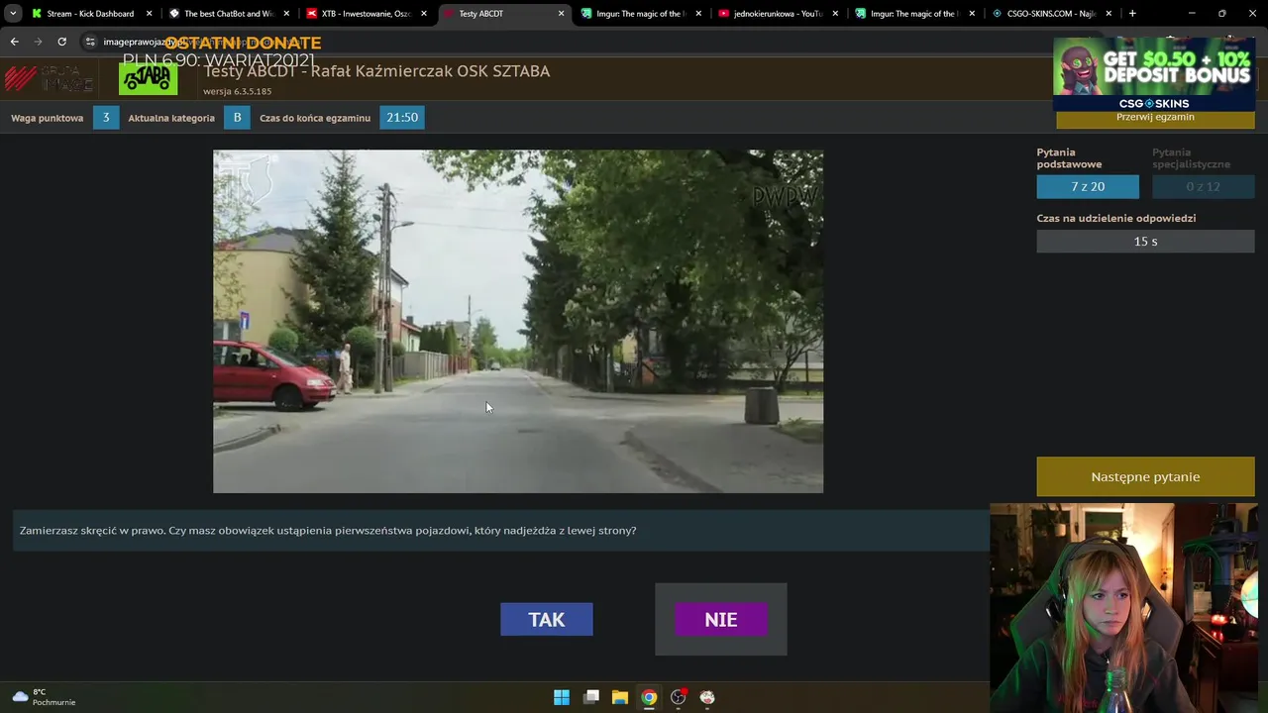1268x713 pixels.
Task: Answer NIE to the question
Action: point(720,619)
